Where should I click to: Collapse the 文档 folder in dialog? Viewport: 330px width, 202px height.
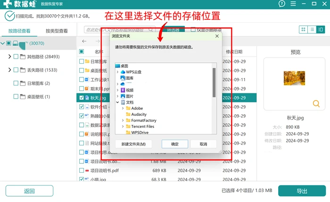point(117,102)
